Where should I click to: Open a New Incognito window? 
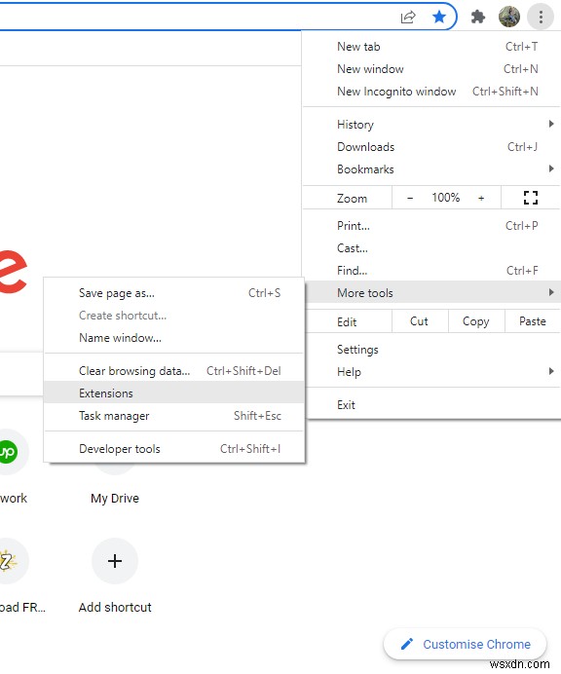(x=430, y=92)
